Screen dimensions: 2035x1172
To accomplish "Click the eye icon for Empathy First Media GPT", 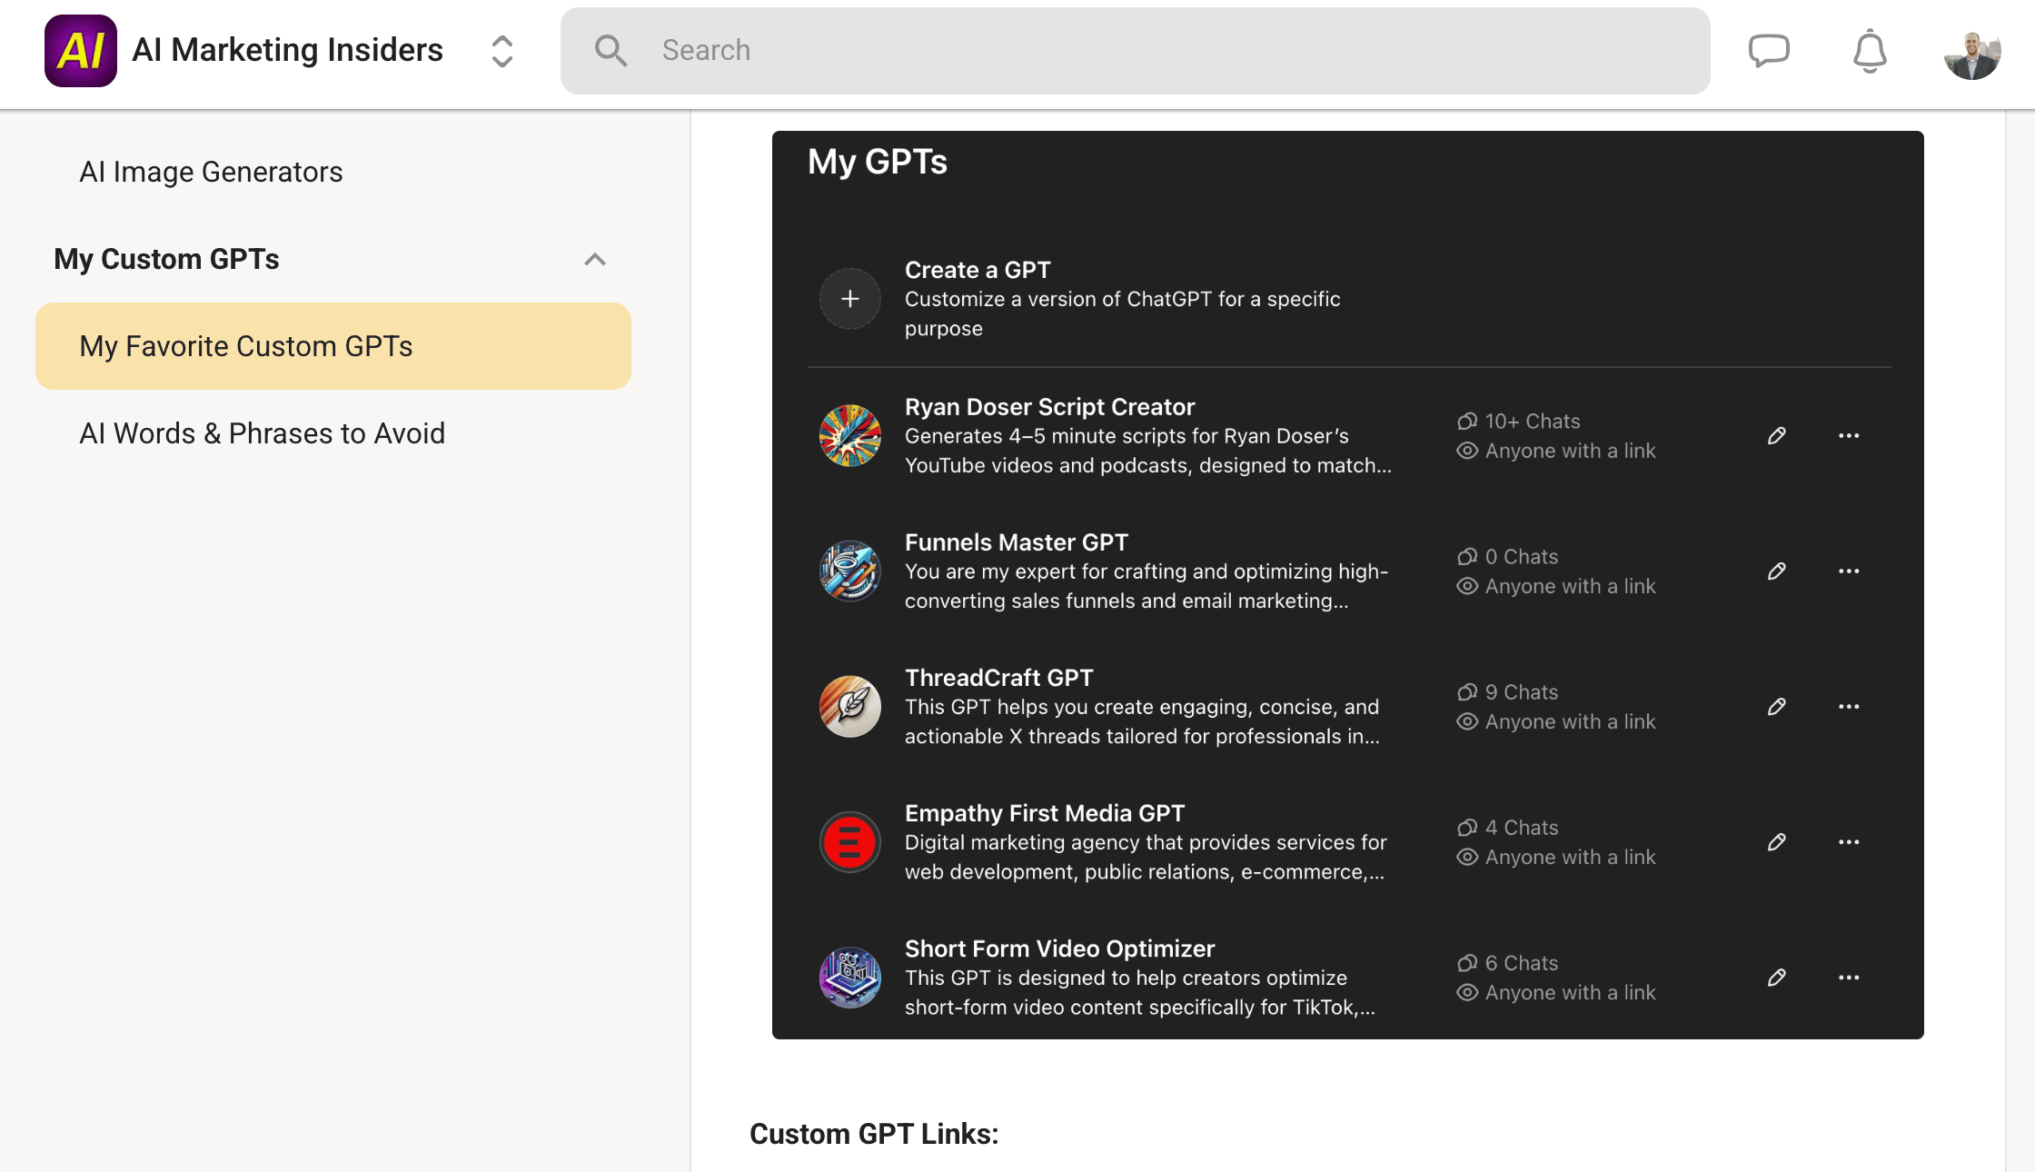I will 1467,857.
